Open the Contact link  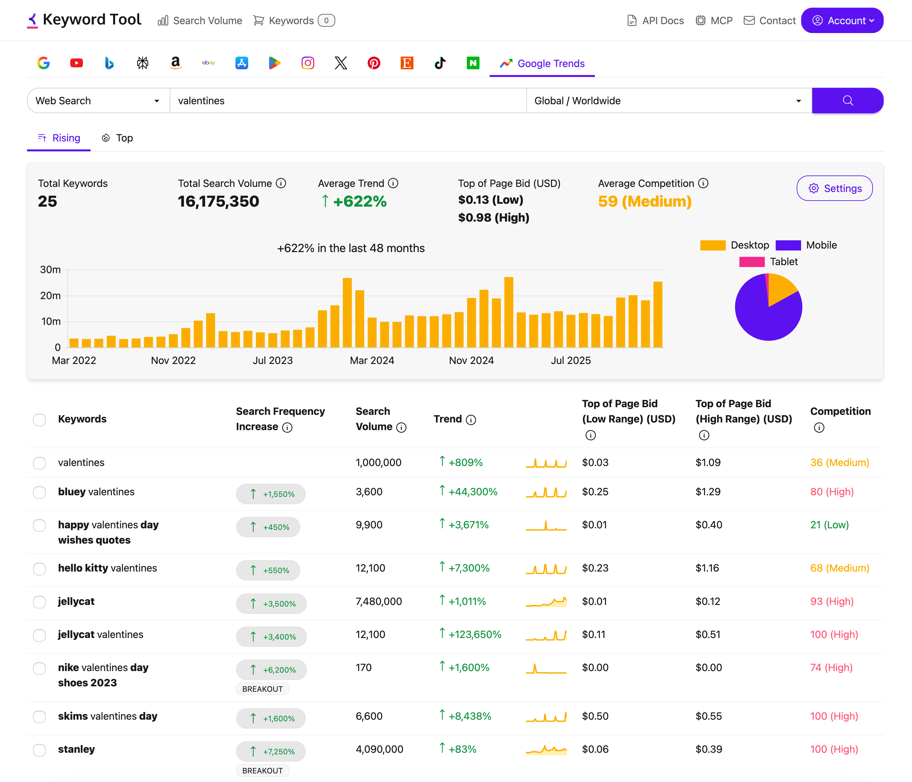[769, 21]
